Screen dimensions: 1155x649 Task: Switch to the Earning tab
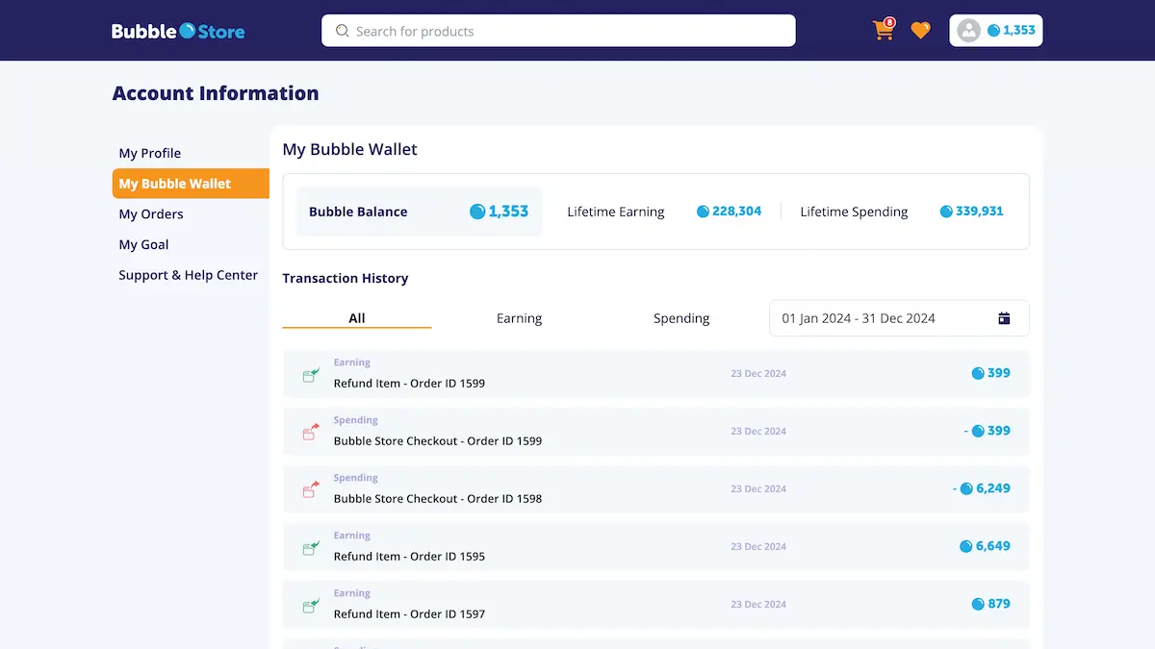519,318
